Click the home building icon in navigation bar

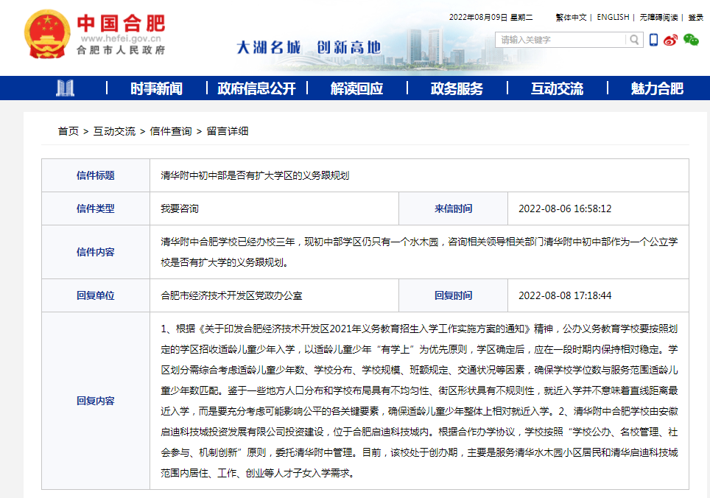click(66, 88)
